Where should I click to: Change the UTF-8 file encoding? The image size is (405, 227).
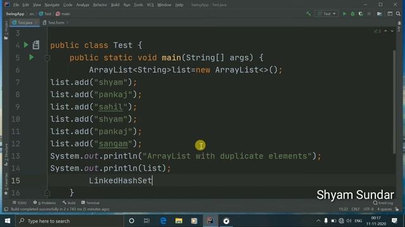(x=368, y=209)
